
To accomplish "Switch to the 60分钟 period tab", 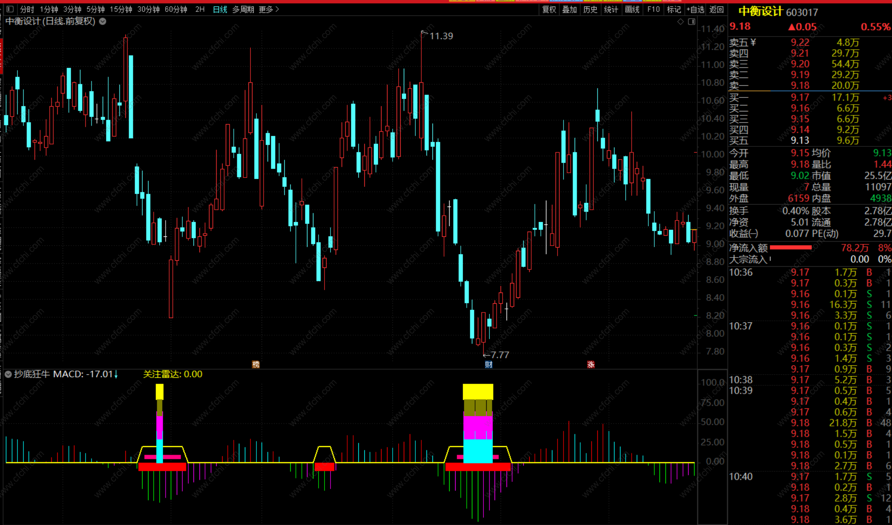I will click(x=176, y=9).
